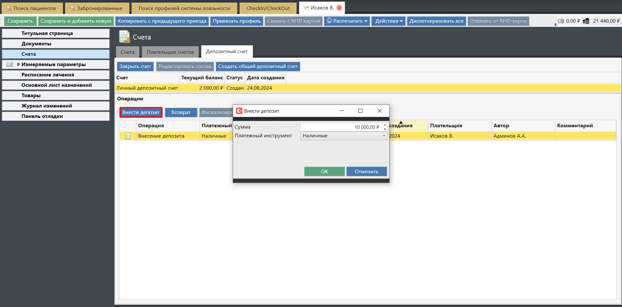Open the CheckIn/CheckOut tab
The image size is (622, 307).
[x=268, y=8]
